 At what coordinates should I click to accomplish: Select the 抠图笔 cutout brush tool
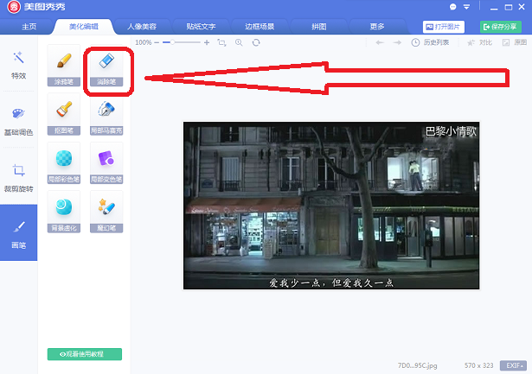64,115
